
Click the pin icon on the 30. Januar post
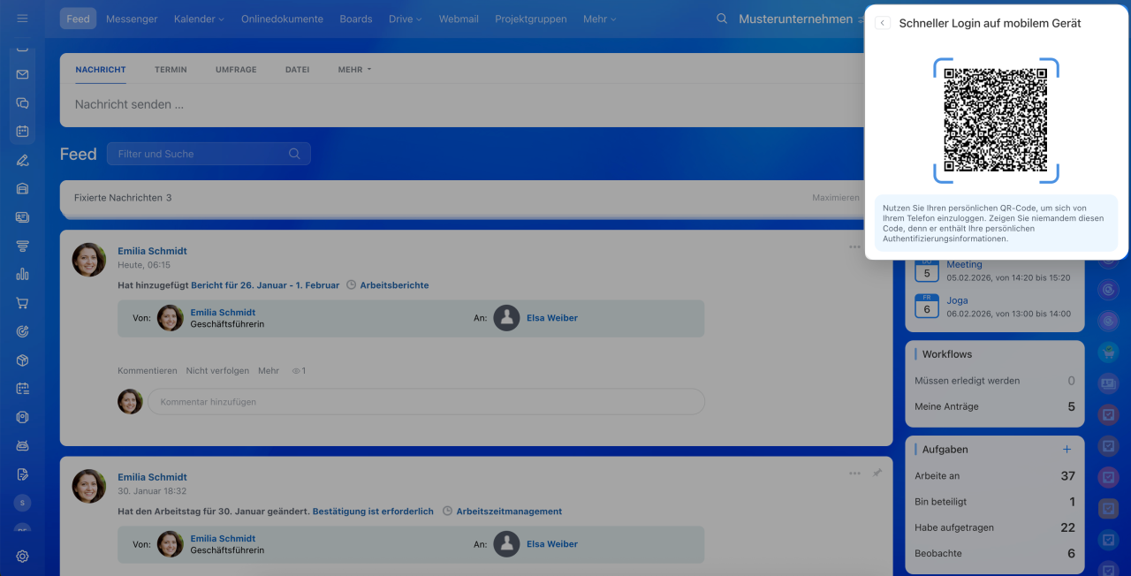pyautogui.click(x=877, y=474)
